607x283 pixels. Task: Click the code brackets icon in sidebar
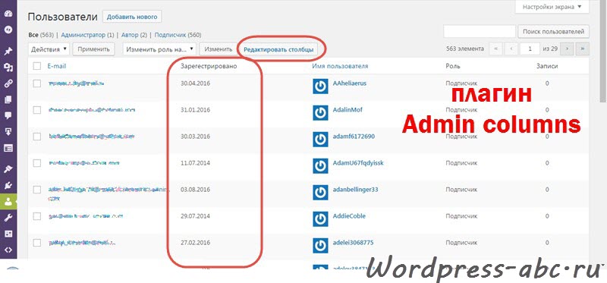pyautogui.click(x=8, y=250)
